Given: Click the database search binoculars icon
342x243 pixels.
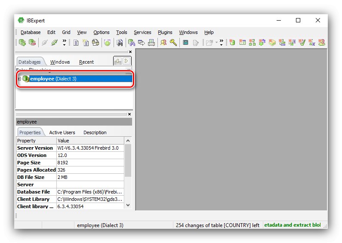Looking at the screenshot, I should click(x=131, y=42).
